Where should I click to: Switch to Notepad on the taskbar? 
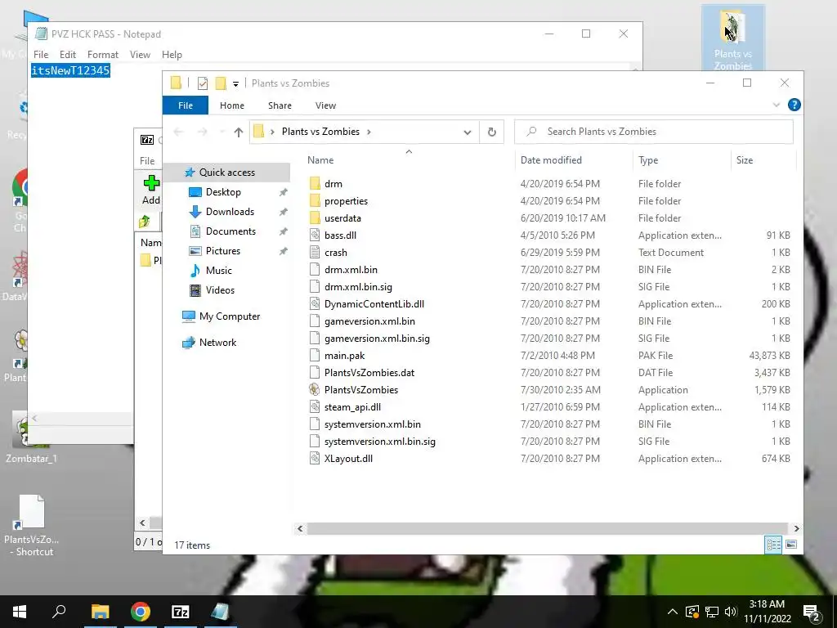(220, 612)
